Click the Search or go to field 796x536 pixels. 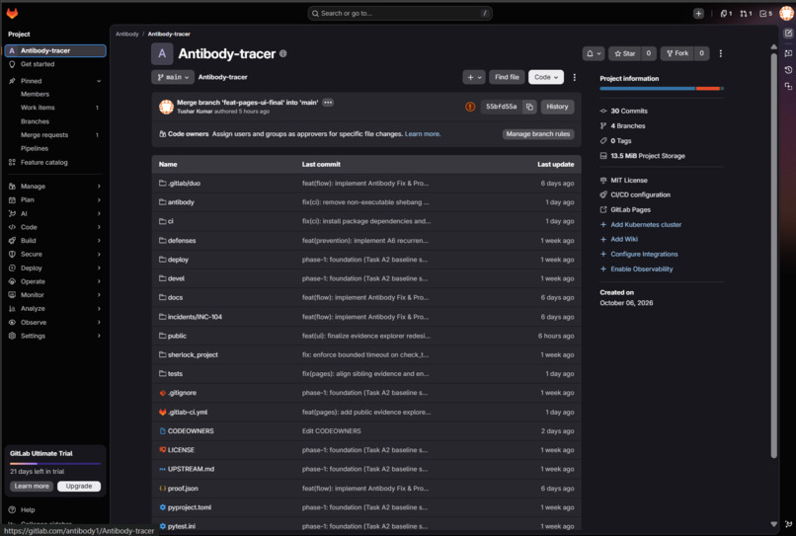(400, 14)
